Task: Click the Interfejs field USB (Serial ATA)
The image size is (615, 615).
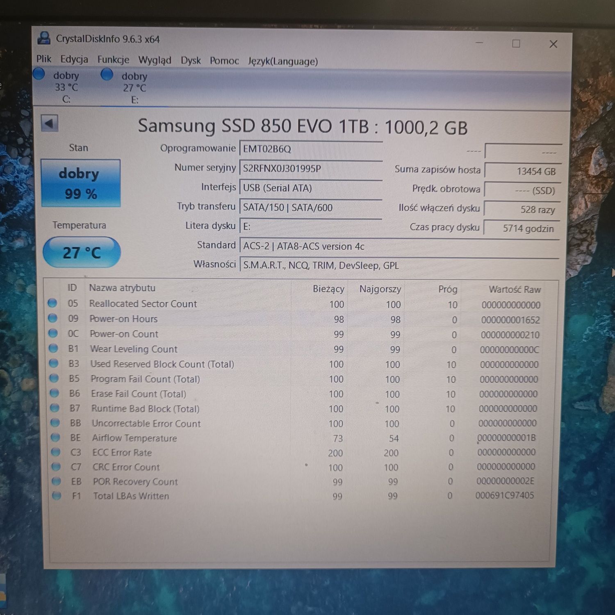Action: (x=311, y=188)
